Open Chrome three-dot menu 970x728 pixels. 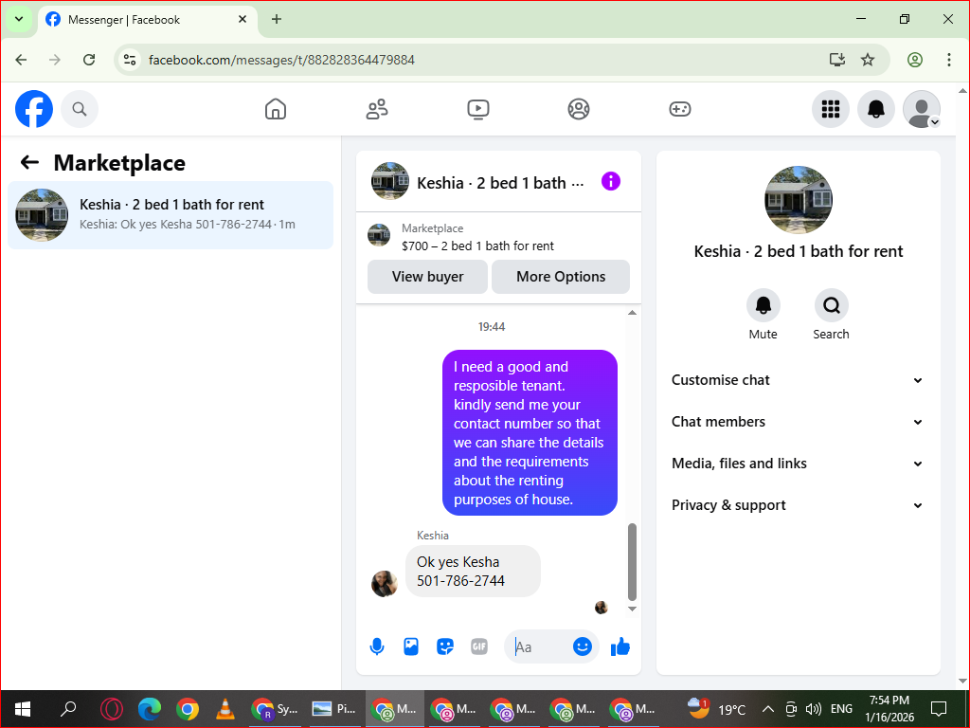tap(949, 60)
